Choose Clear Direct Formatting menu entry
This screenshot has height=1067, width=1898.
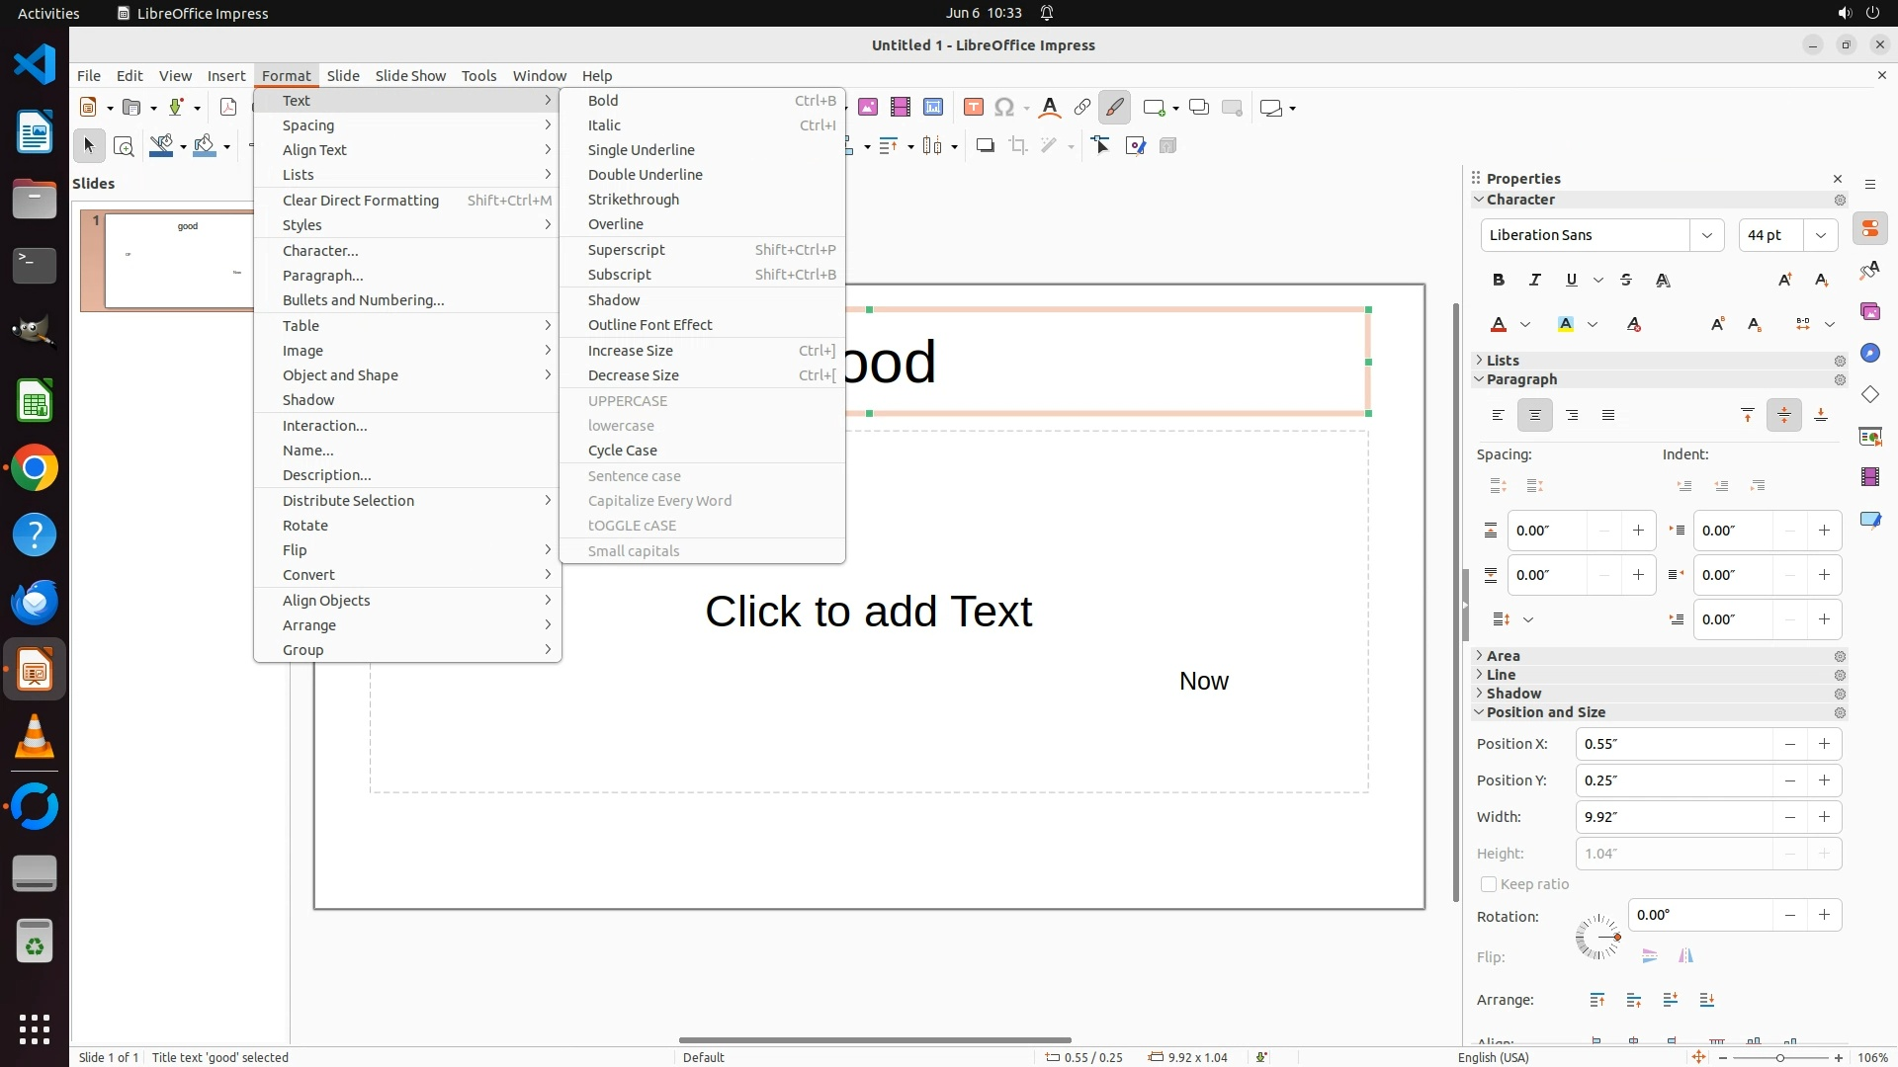pyautogui.click(x=360, y=200)
